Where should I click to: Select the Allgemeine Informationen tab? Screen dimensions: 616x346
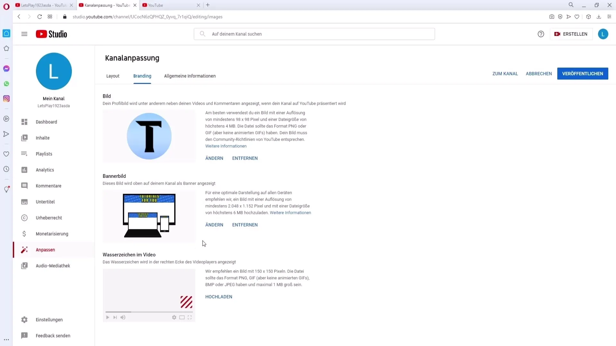click(x=190, y=76)
